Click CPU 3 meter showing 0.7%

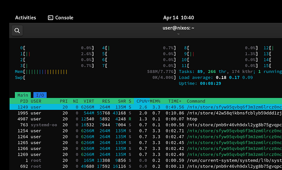coord(57,66)
